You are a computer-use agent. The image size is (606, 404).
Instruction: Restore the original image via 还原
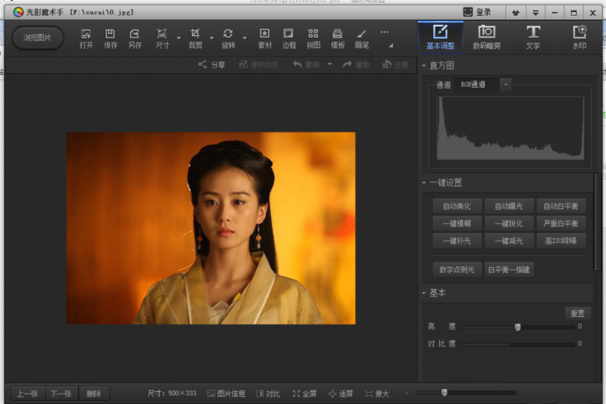click(395, 64)
